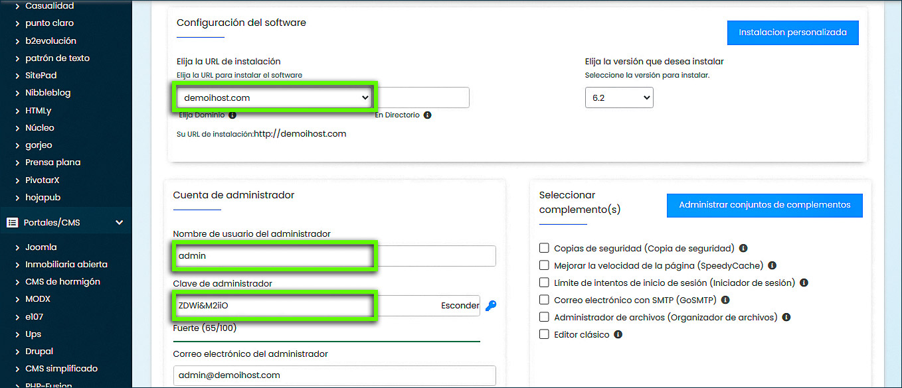Open the demoihost.com domain dropdown
The width and height of the screenshot is (902, 388).
click(x=276, y=97)
